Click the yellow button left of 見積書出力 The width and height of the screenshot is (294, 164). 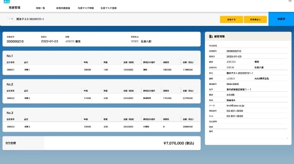pos(231,20)
